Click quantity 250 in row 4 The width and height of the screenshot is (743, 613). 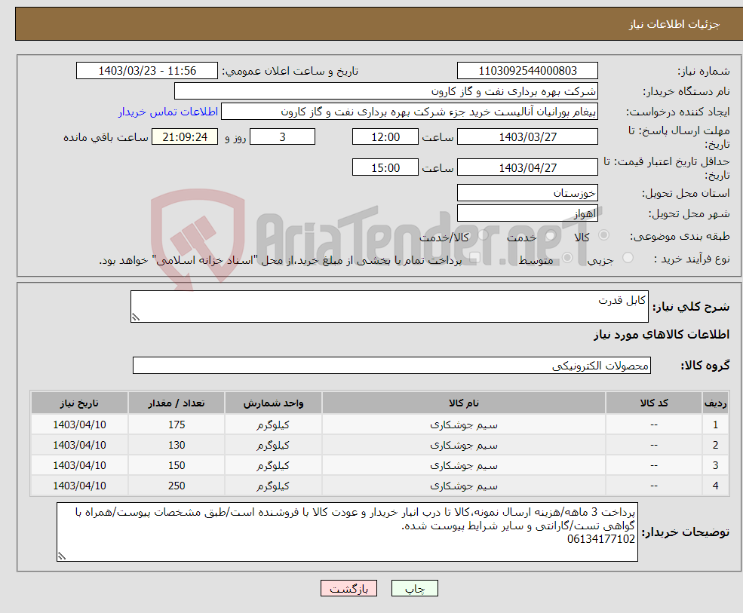point(177,486)
